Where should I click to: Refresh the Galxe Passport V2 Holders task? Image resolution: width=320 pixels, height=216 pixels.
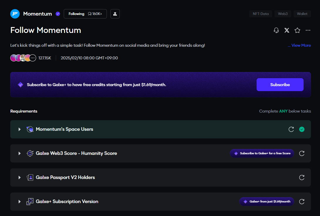pos(302,178)
